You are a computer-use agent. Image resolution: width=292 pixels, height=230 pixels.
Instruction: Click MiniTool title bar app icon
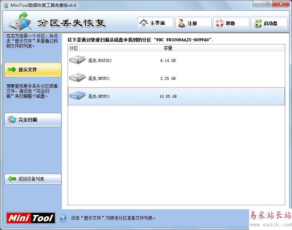point(6,5)
